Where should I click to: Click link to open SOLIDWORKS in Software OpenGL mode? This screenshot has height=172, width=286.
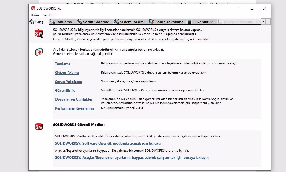(x=108, y=143)
